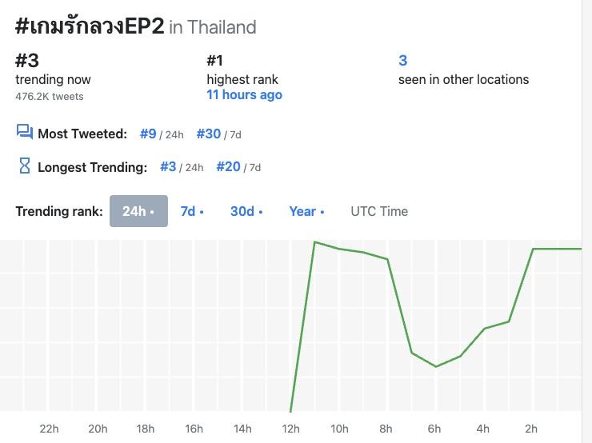Click the Longest Trending hourglass icon
Viewport: 592px width, 443px height.
coord(24,166)
